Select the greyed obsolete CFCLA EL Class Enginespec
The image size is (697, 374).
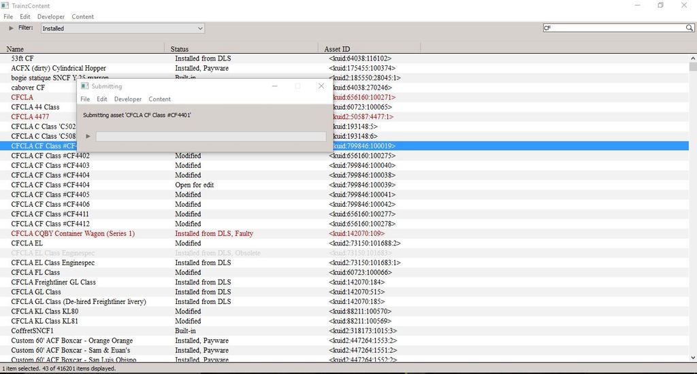344,253
